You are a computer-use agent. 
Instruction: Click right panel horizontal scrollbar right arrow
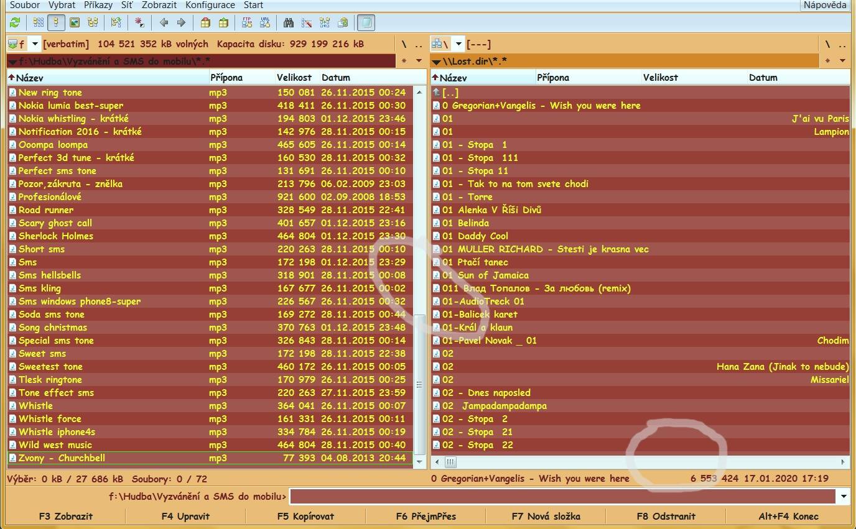pyautogui.click(x=843, y=462)
